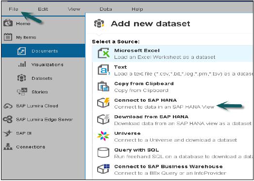The width and height of the screenshot is (254, 181).
Task: Click the Connections icon in sidebar
Action: [x=8, y=147]
